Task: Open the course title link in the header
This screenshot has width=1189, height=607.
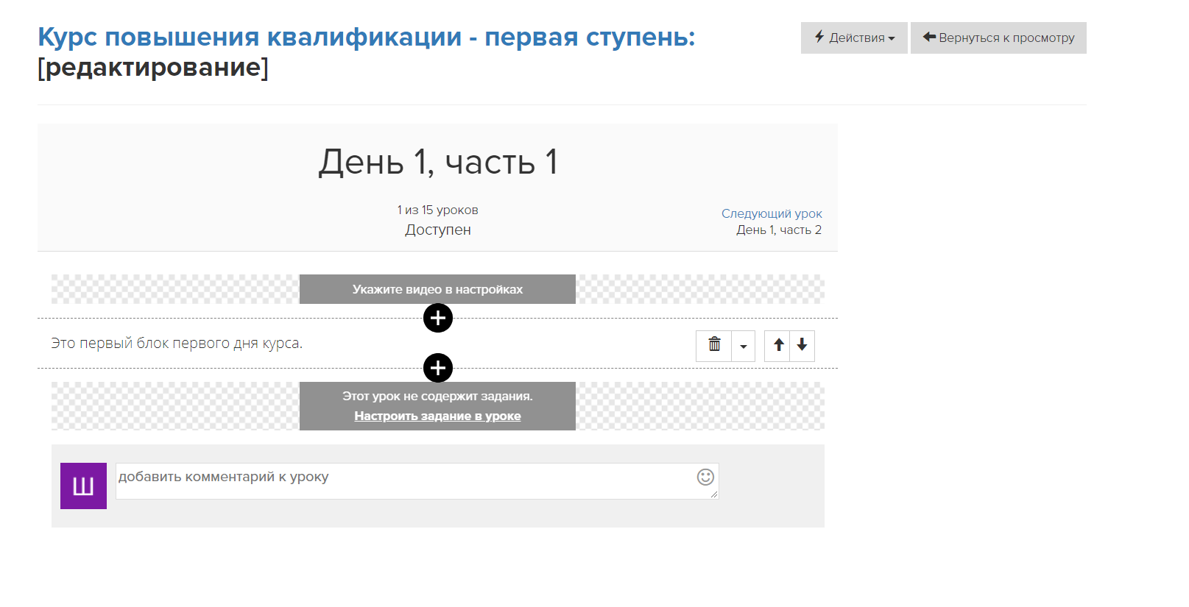Action: (x=366, y=36)
